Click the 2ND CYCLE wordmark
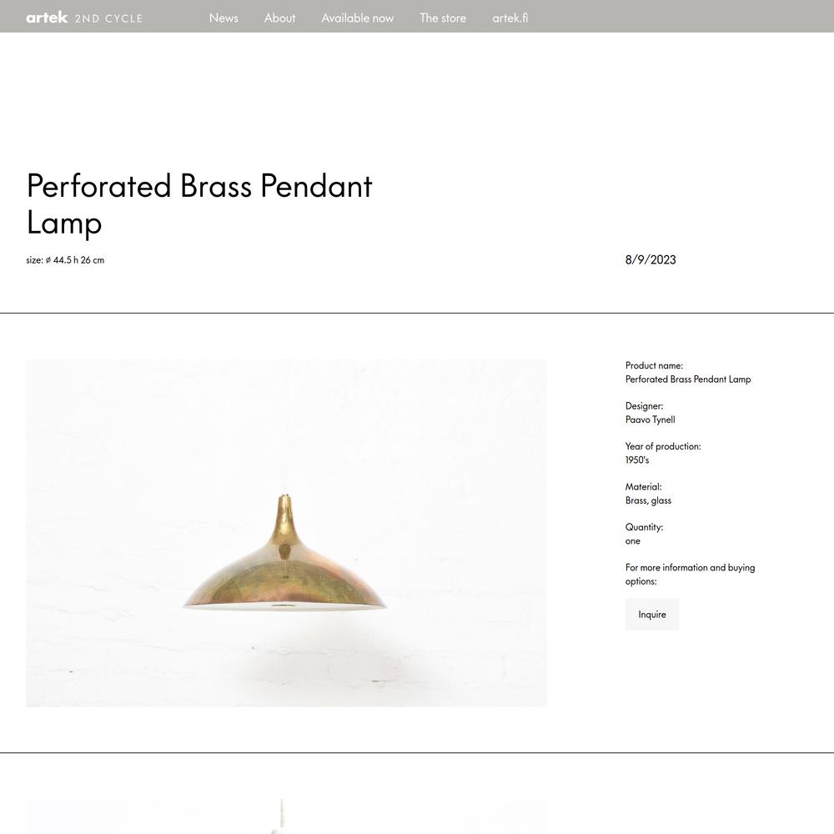Viewport: 834px width, 834px height. click(108, 18)
